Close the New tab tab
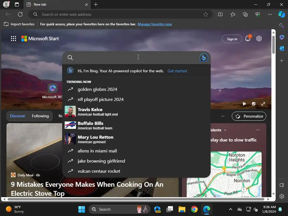 click(x=86, y=4)
